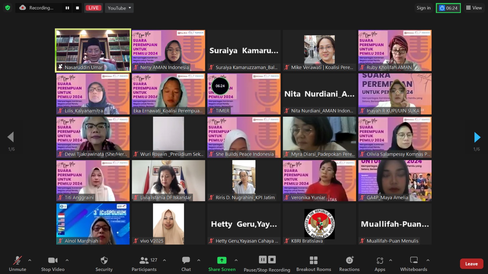Open the Chat panel

(186, 261)
